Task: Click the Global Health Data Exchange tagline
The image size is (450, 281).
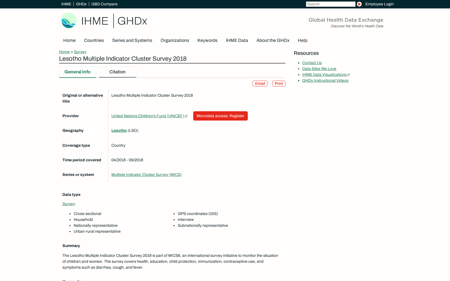Action: (x=346, y=20)
